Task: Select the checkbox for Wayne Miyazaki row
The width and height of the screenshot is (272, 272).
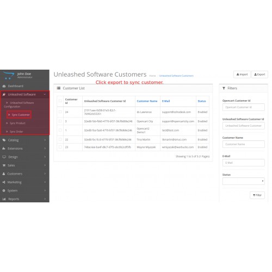Action: [60, 147]
